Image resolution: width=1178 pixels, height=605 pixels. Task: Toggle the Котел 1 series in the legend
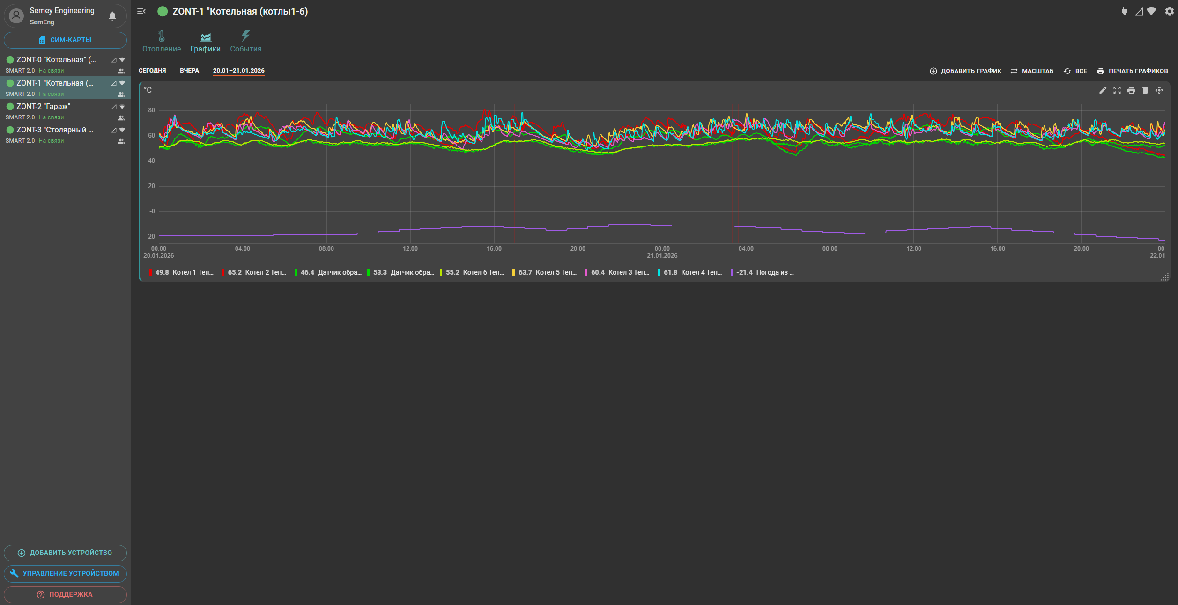tap(184, 272)
